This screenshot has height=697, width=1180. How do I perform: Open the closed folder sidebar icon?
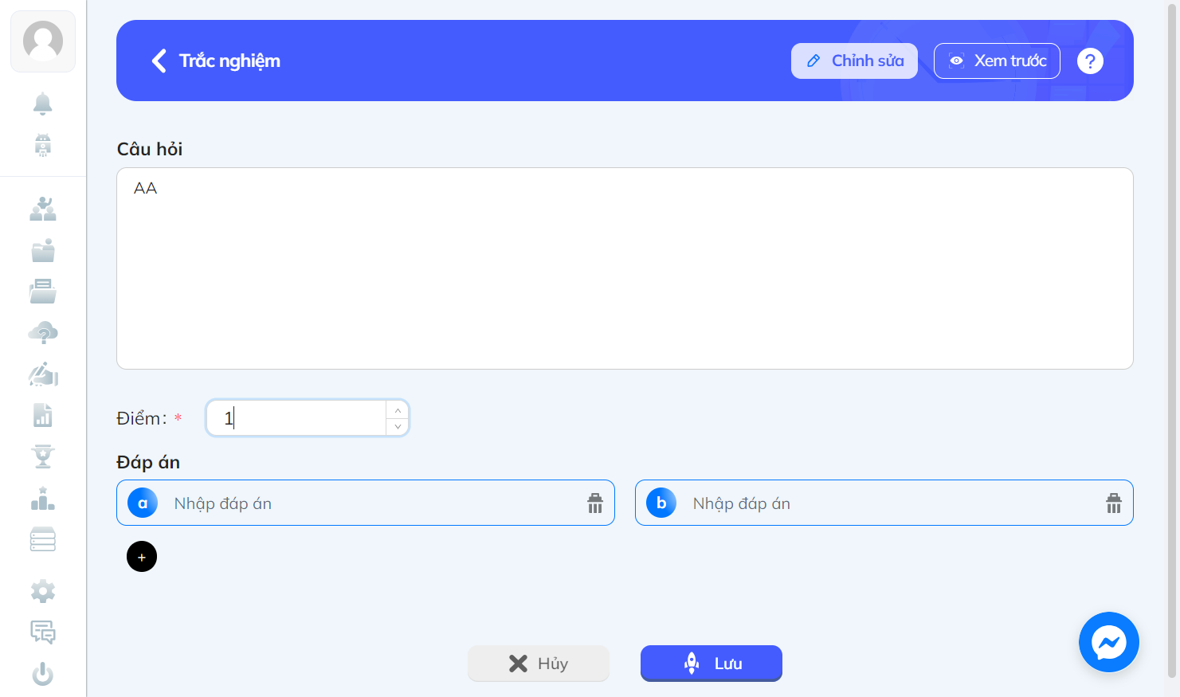[43, 251]
